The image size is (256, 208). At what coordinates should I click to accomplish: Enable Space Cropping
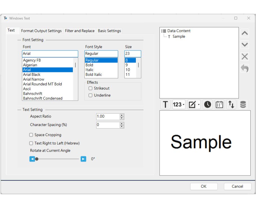32,135
